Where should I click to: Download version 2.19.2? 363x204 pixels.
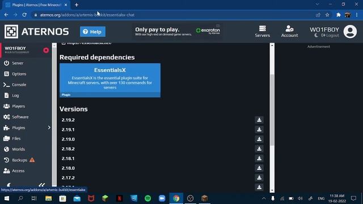click(x=259, y=120)
